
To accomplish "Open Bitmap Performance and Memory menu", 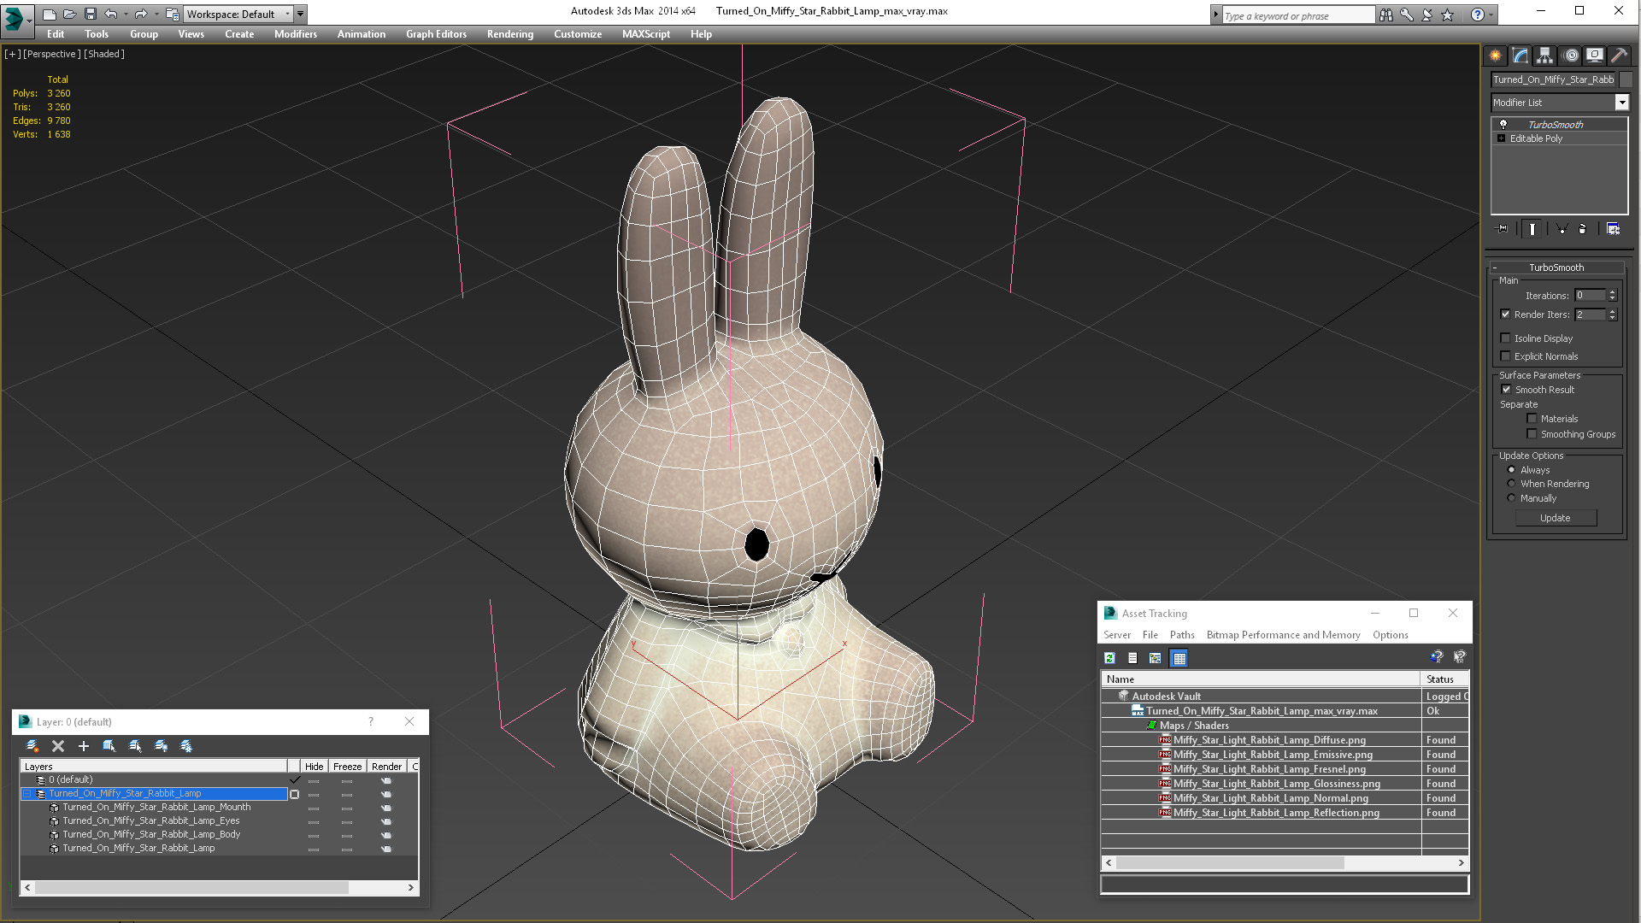I will tap(1283, 635).
